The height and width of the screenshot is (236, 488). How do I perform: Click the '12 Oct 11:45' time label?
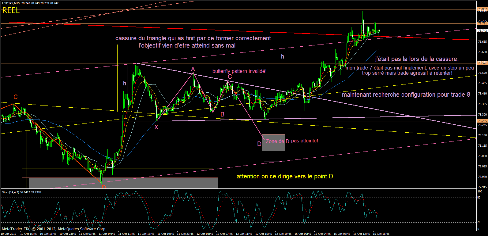click(244, 234)
